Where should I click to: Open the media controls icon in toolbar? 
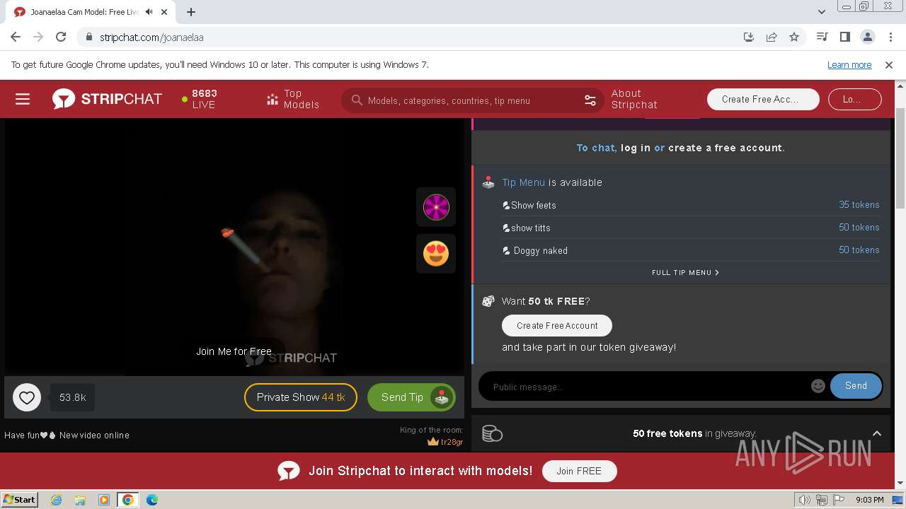(822, 37)
